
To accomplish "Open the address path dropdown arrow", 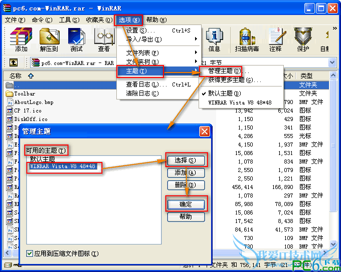I will pos(332,62).
